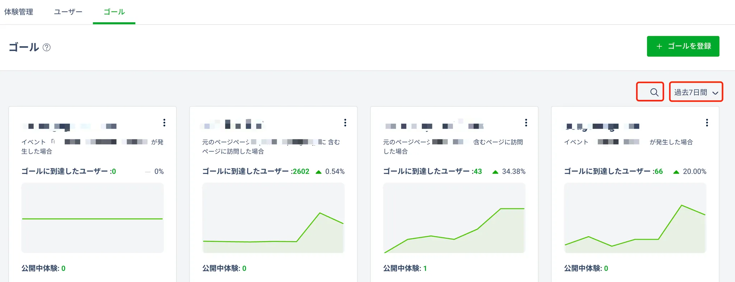
Task: Expand the 過去7日間 period dropdown
Action: (696, 92)
